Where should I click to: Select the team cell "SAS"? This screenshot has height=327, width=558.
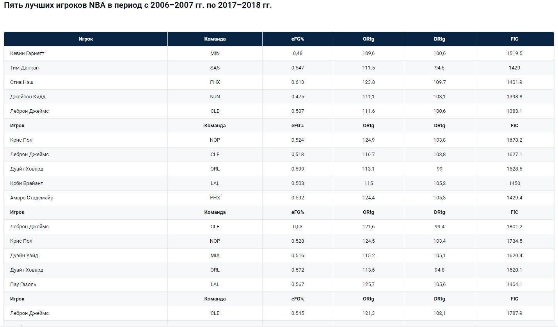pos(215,68)
